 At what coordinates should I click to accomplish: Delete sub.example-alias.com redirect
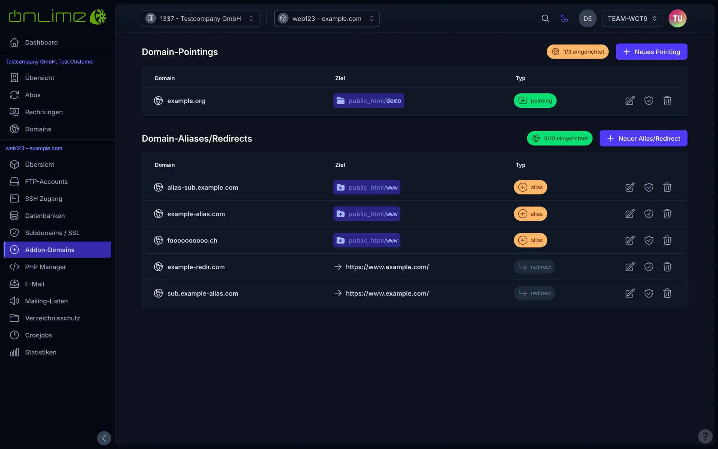(667, 293)
